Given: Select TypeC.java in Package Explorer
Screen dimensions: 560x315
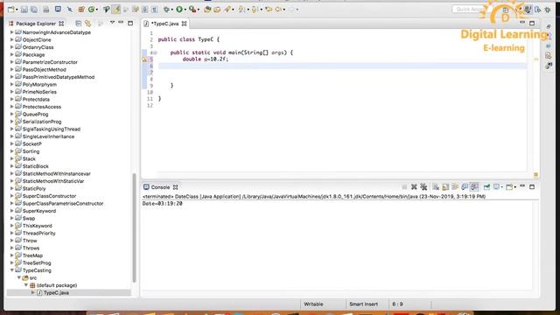Looking at the screenshot, I should pyautogui.click(x=56, y=293).
